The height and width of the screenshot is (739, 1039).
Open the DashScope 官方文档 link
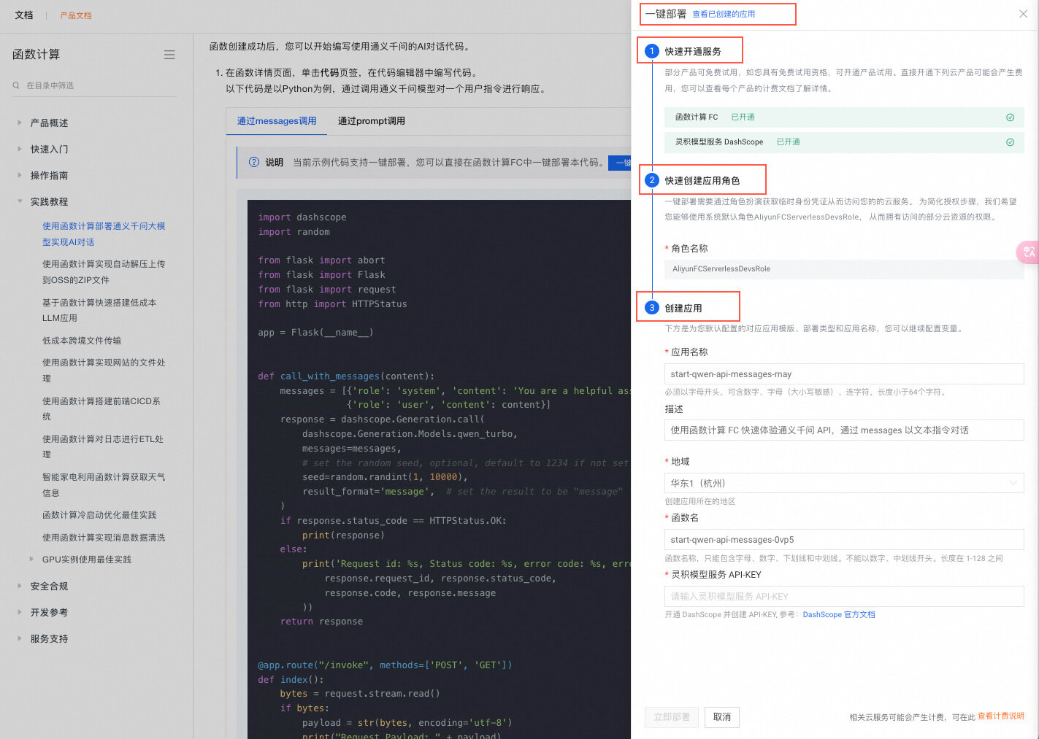[839, 615]
